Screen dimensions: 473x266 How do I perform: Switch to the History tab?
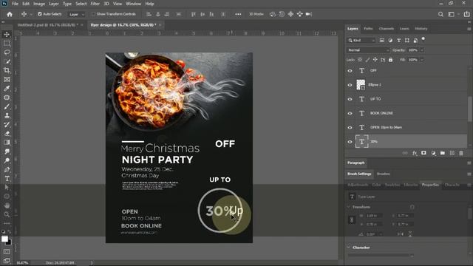[x=421, y=29]
